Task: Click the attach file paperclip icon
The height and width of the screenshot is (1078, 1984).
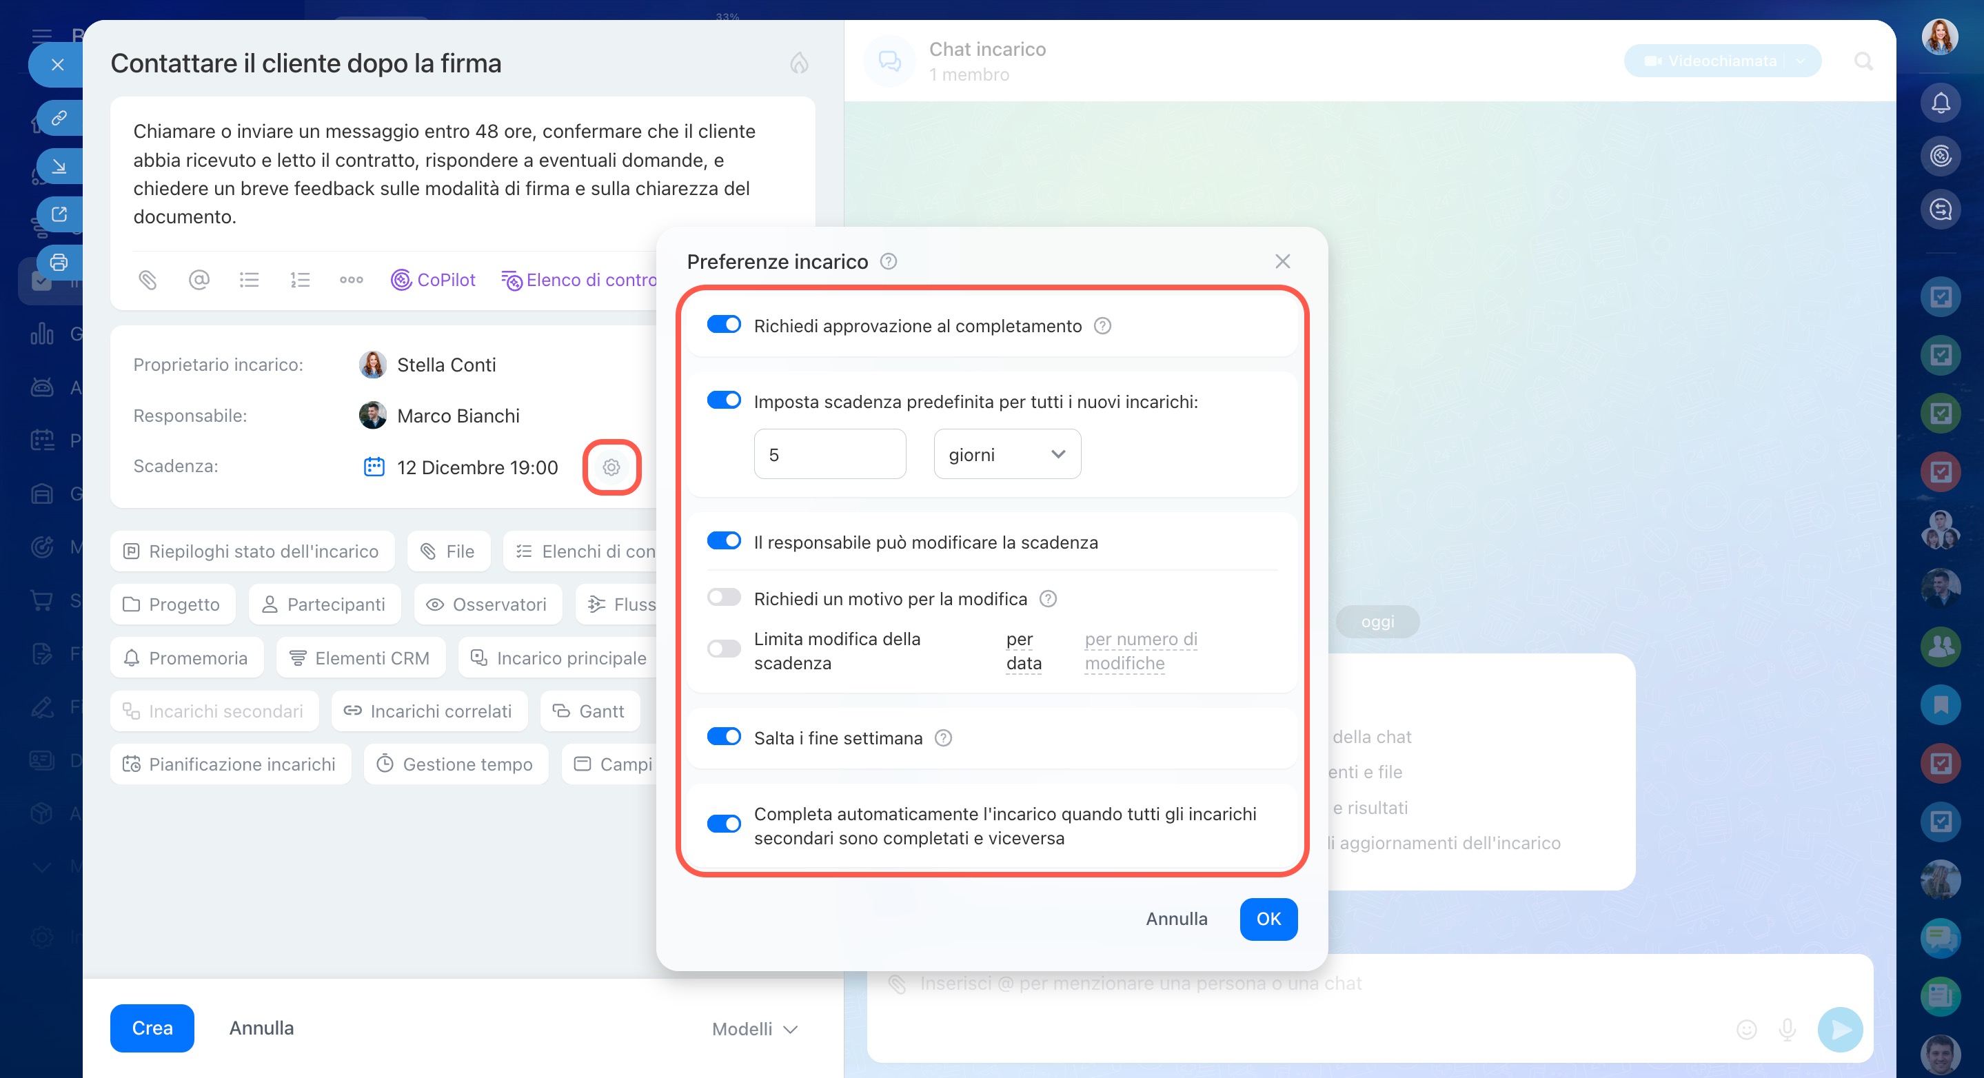Action: pyautogui.click(x=147, y=280)
